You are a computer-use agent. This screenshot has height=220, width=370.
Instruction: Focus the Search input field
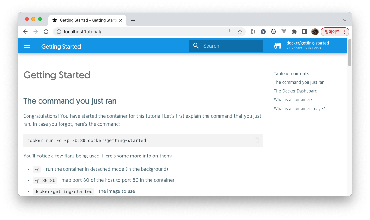226,46
